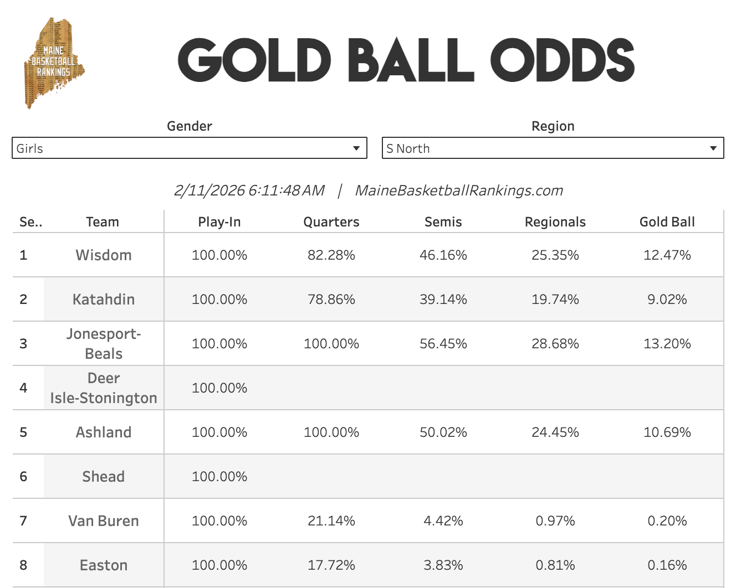Select the Jonesport-Beals team name
The image size is (736, 588).
pos(104,344)
